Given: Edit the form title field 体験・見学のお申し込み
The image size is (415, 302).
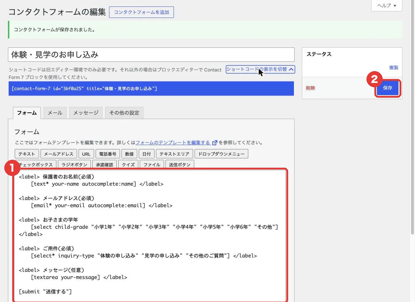Looking at the screenshot, I should click(151, 55).
